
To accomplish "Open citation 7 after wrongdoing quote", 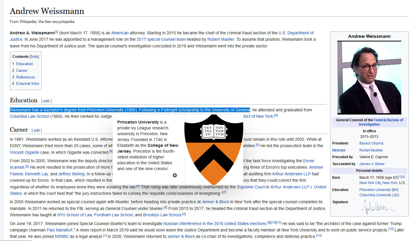I will tap(224, 192).
